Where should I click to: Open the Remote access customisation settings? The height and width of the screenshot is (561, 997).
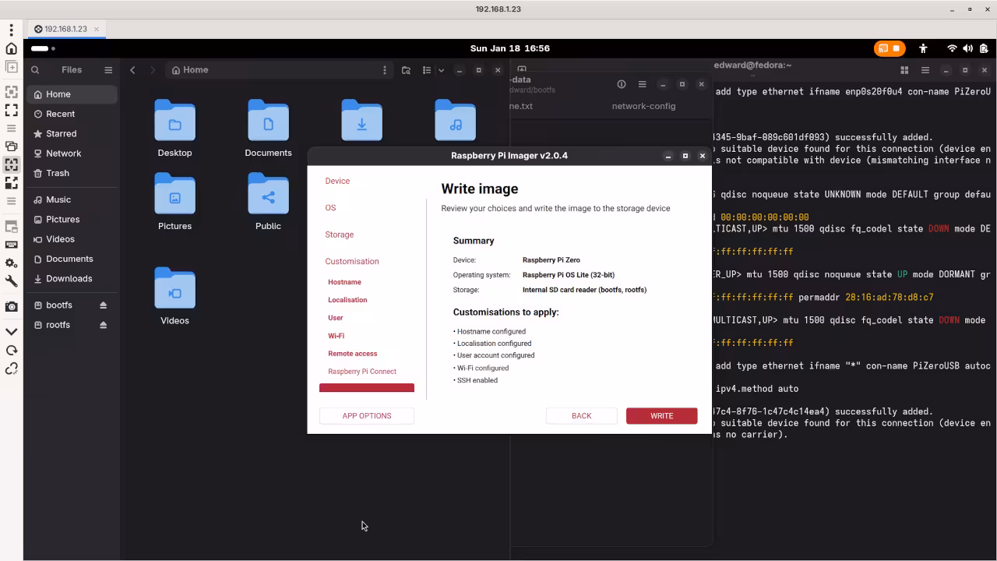pyautogui.click(x=354, y=353)
